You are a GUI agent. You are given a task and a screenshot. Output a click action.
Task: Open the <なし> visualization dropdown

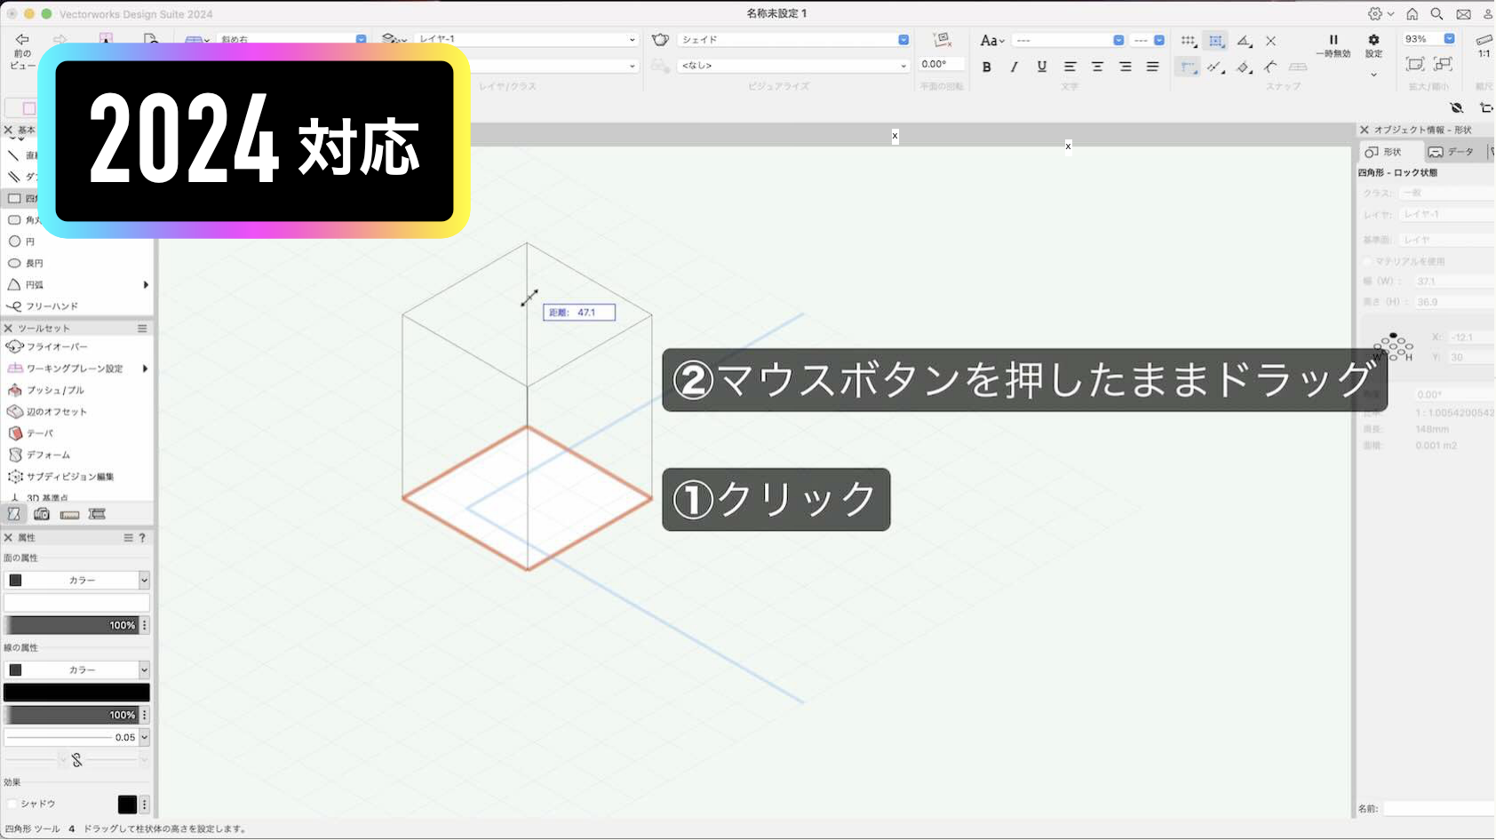pyautogui.click(x=794, y=66)
